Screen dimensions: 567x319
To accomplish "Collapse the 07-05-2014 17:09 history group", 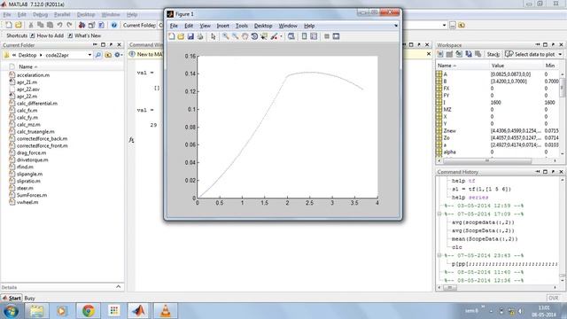I will pyautogui.click(x=439, y=214).
